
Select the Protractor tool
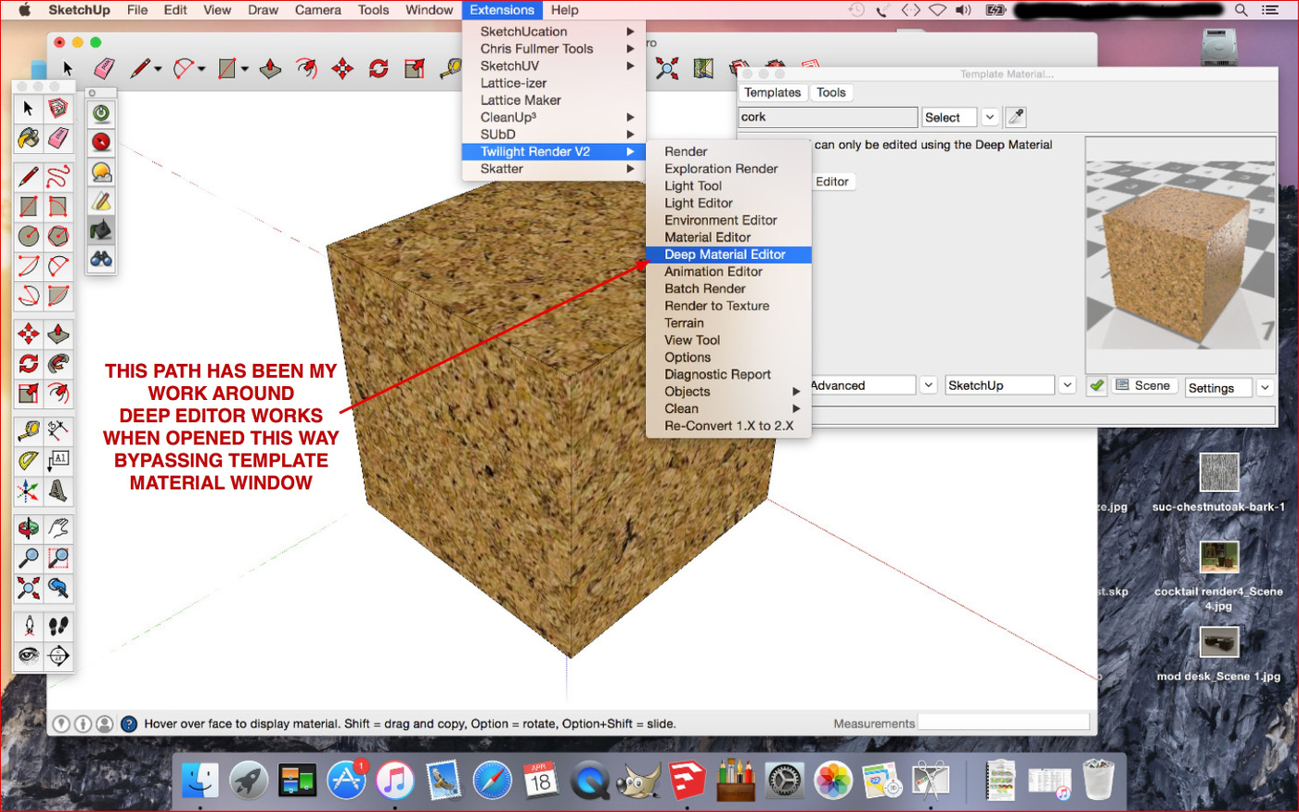click(x=29, y=460)
